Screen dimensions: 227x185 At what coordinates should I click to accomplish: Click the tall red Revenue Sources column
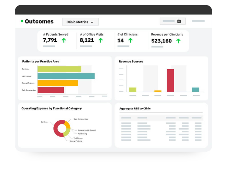point(170,80)
